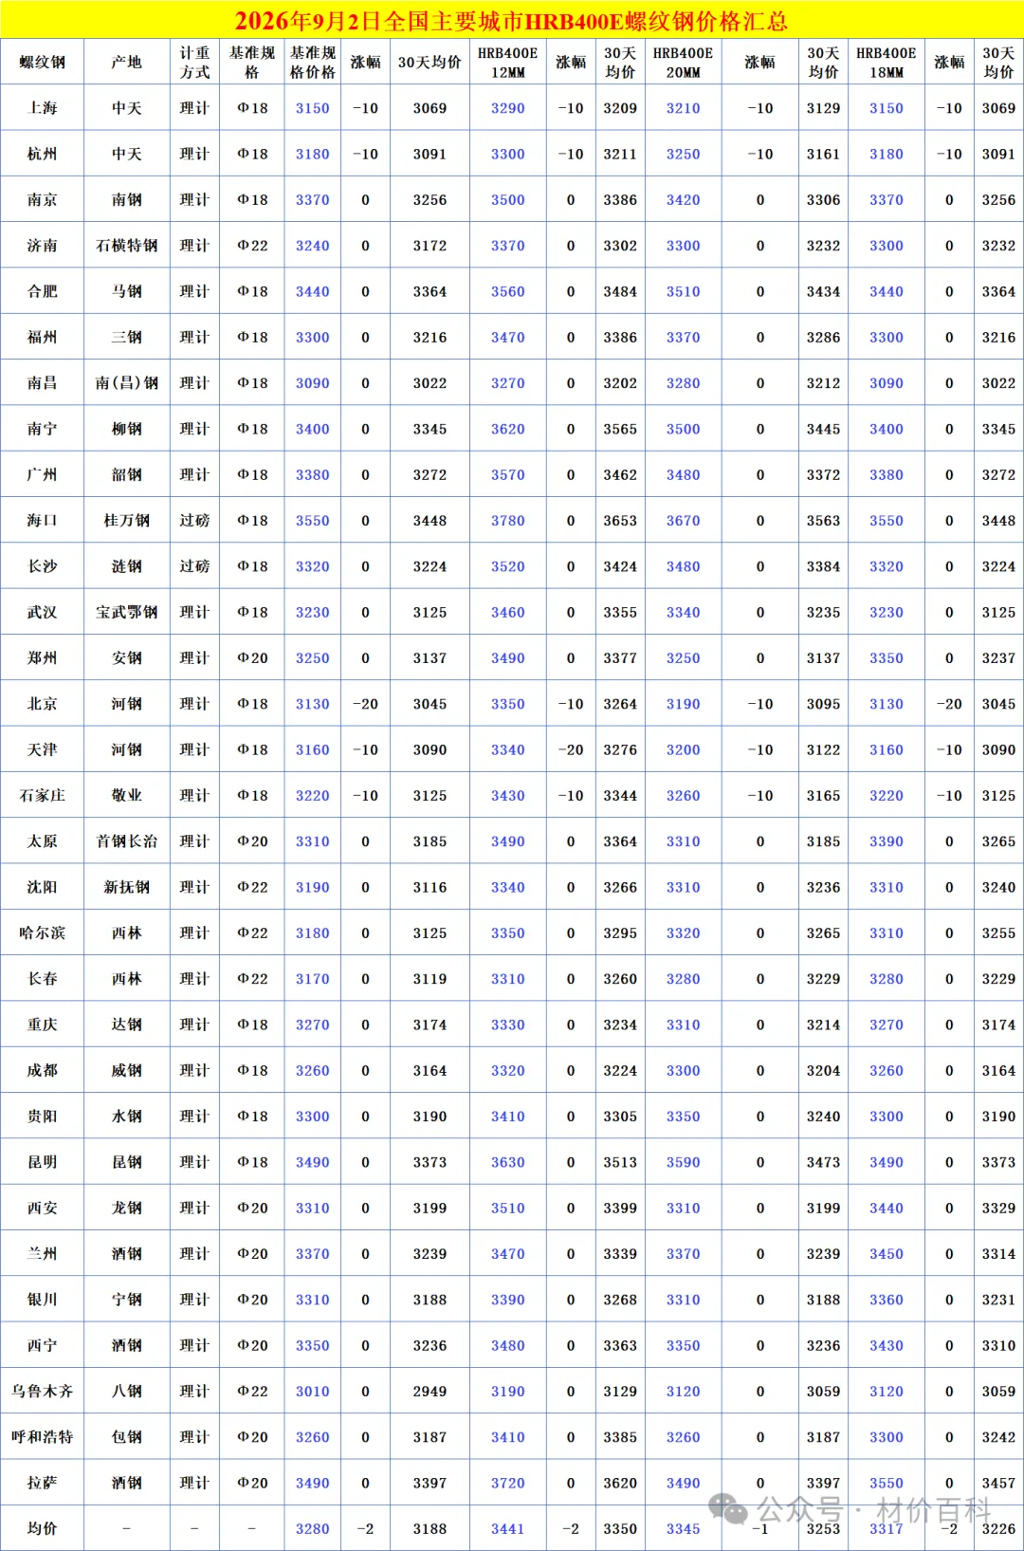Click the 石家庄 city cell
This screenshot has height=1551, width=1024.
tap(43, 795)
